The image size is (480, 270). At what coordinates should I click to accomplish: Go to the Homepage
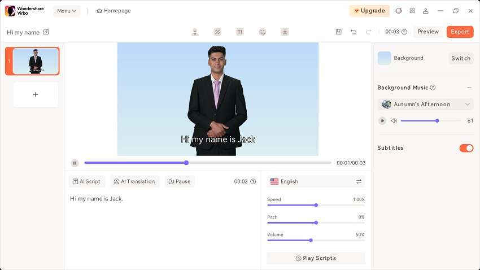pos(114,11)
